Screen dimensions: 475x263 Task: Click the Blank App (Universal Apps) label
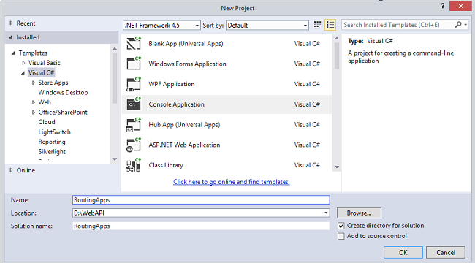pyautogui.click(x=186, y=44)
